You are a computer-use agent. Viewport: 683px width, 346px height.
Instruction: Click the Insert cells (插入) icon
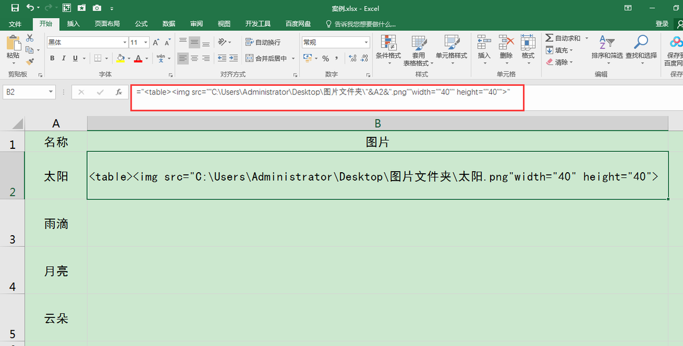click(x=484, y=43)
